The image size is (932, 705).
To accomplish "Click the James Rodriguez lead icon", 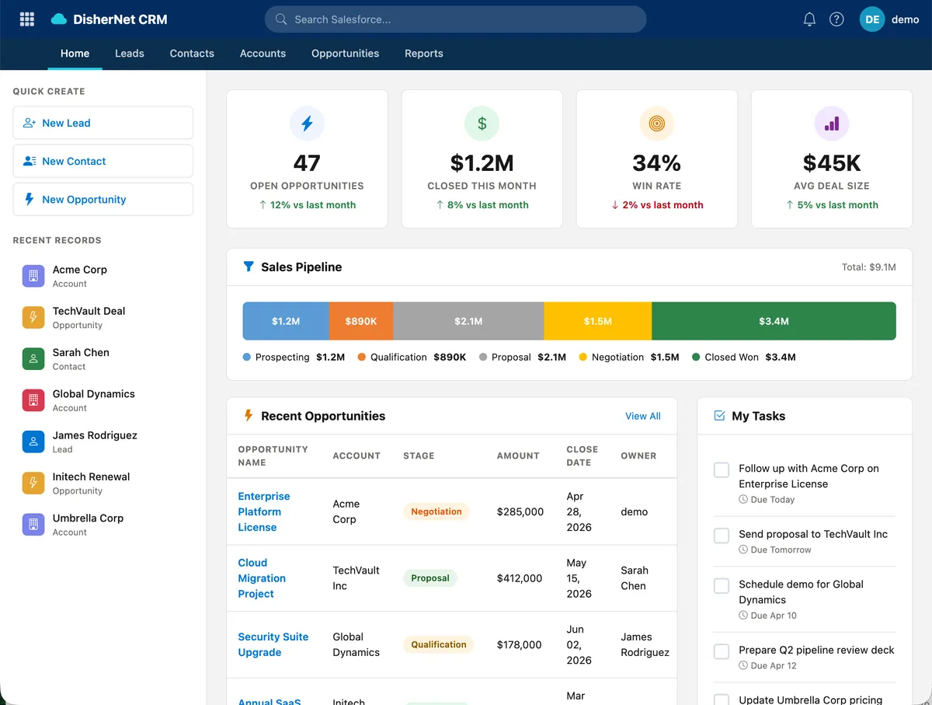I will click(33, 441).
